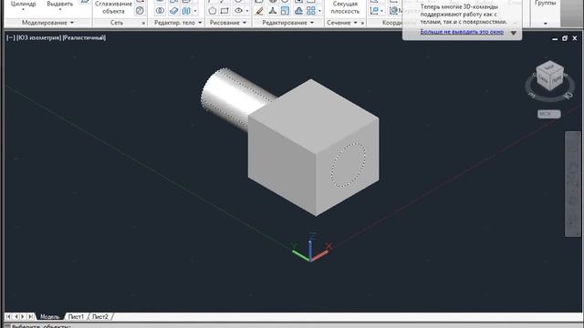Open the Сеть panel dialog launcher arrow
This screenshot has height=328, width=584.
pos(143,23)
